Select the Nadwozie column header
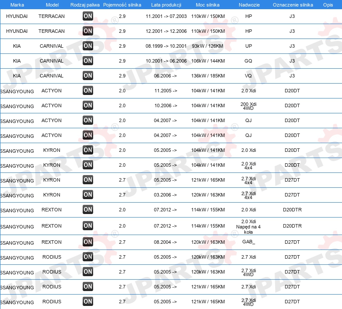 pos(249,5)
